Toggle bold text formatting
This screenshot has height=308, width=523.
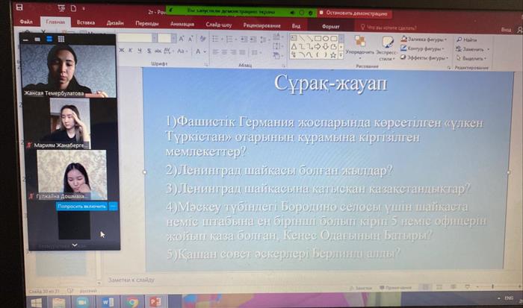click(121, 51)
